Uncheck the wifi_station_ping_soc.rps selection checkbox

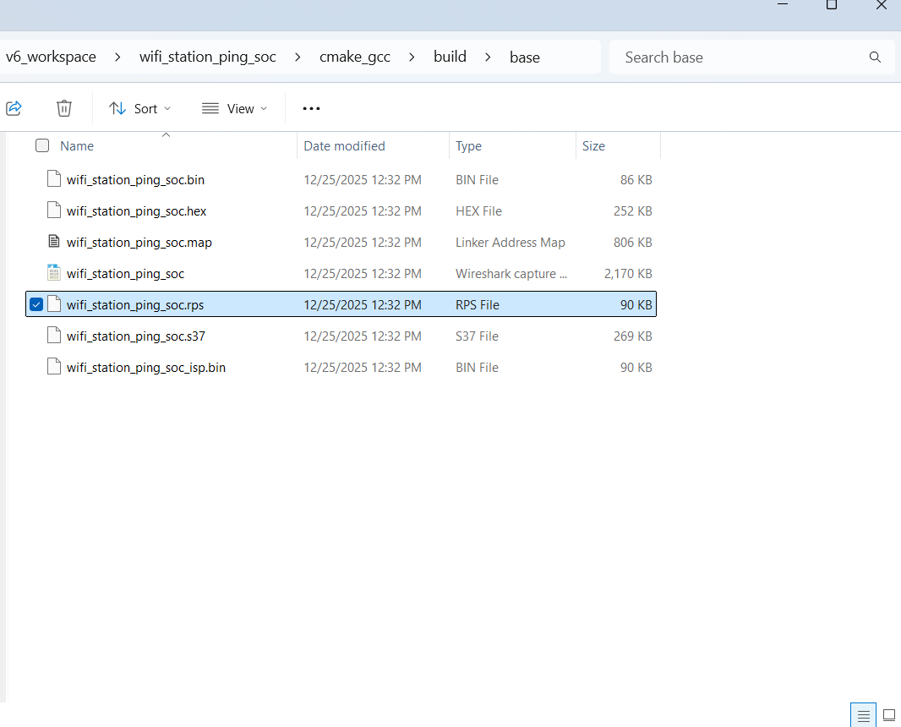pyautogui.click(x=35, y=303)
